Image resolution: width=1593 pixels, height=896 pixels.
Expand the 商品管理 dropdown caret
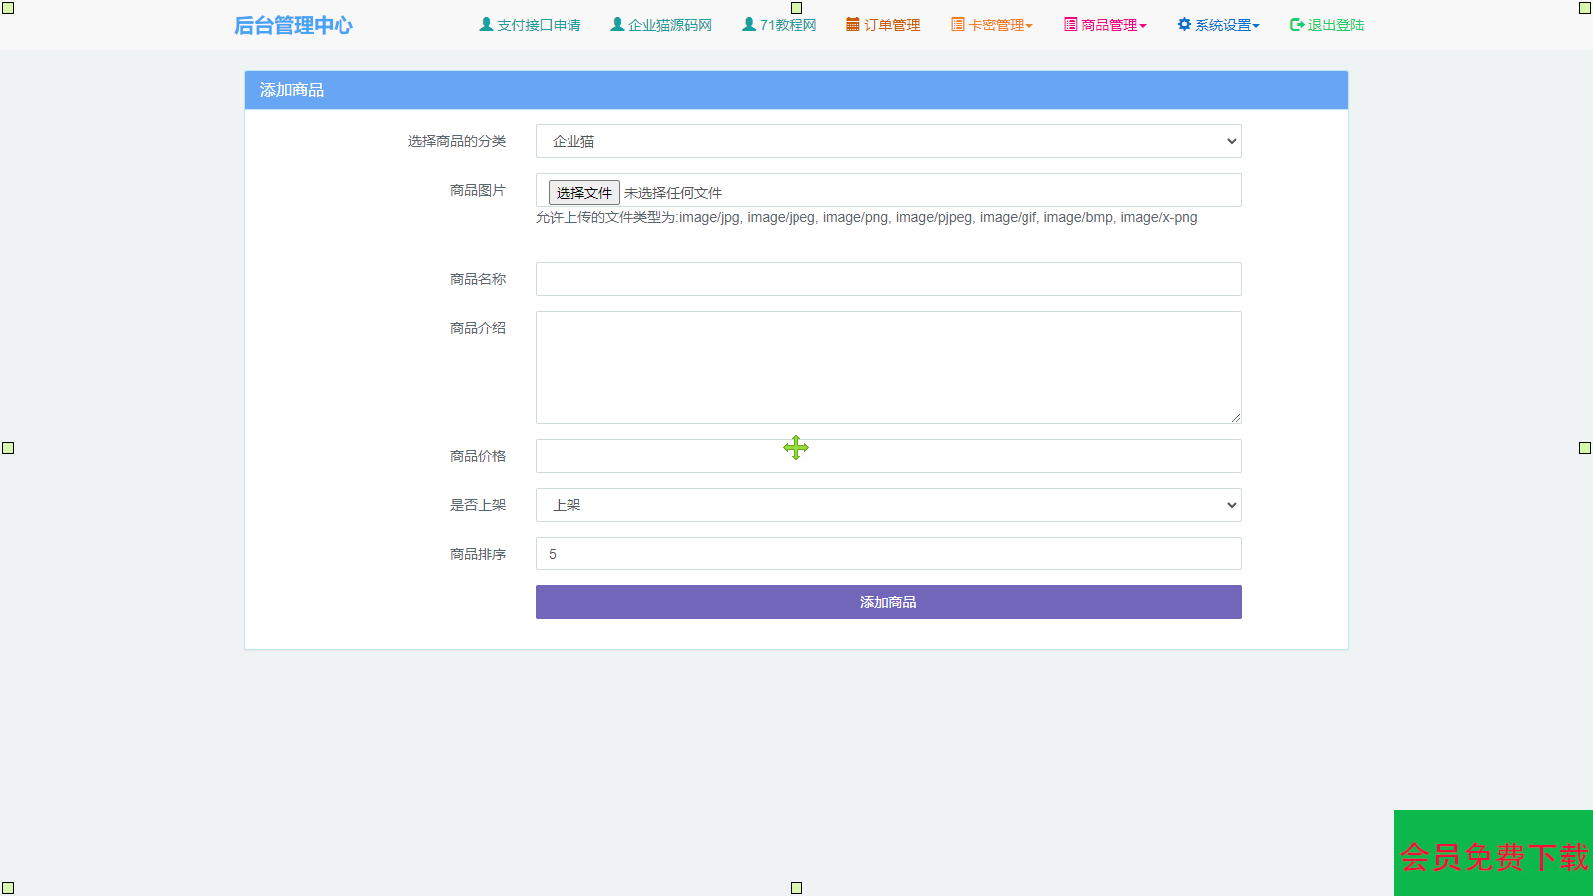[1143, 26]
